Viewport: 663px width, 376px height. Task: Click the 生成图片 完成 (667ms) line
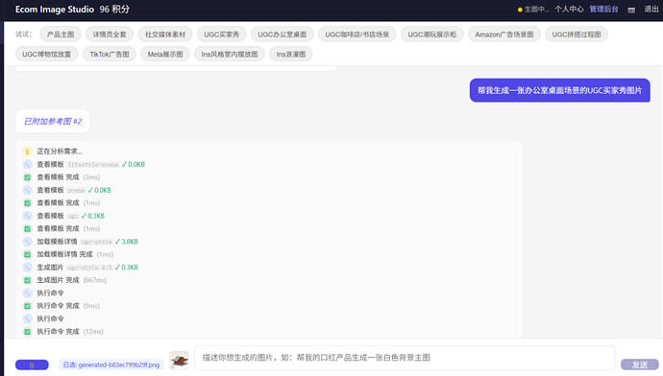72,280
